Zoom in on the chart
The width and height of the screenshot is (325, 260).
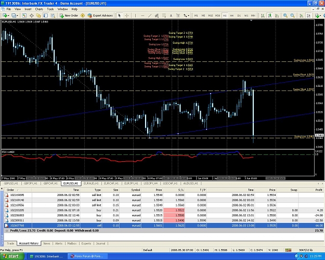tap(285, 16)
